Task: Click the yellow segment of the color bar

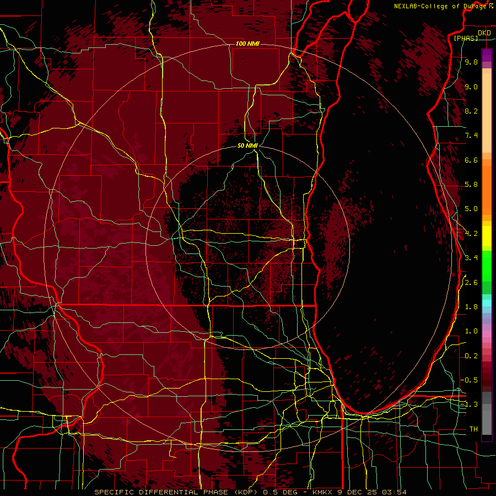Action: 487,236
